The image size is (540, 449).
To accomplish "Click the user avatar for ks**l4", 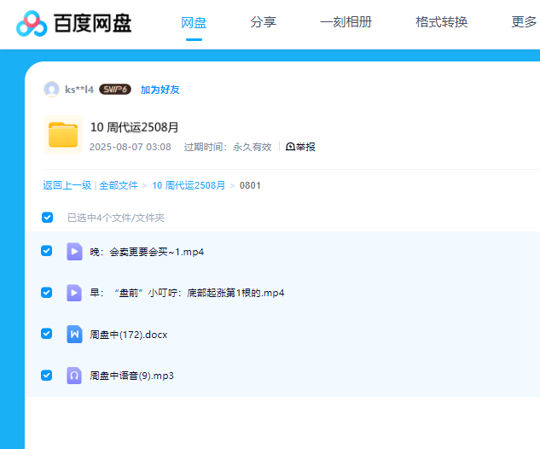I will [51, 90].
